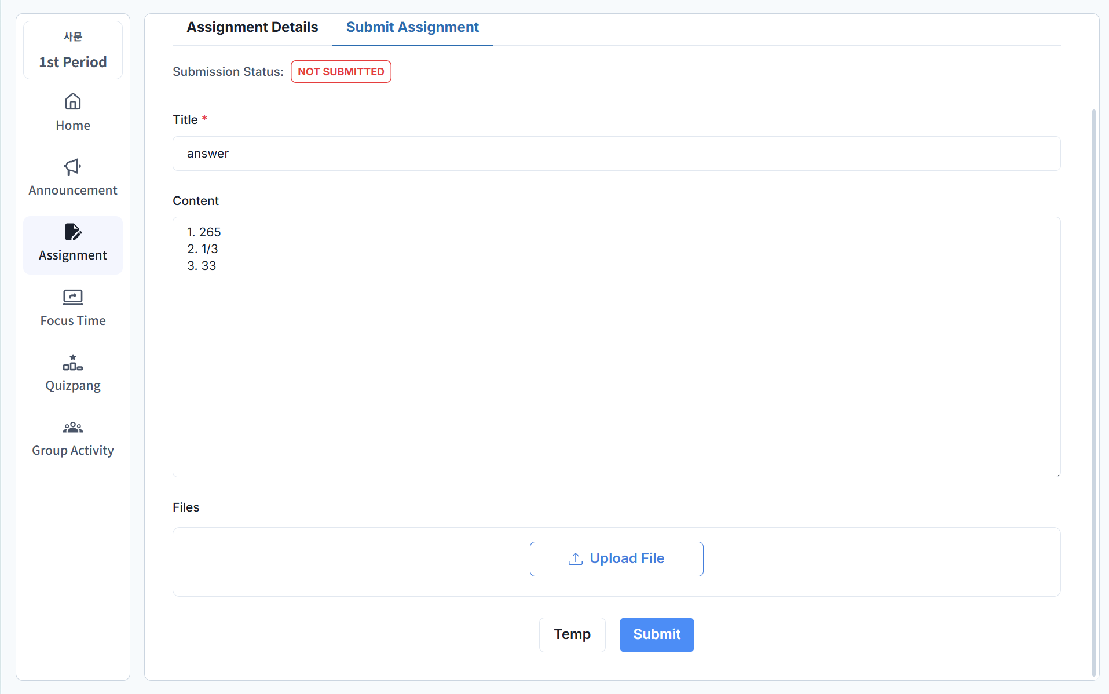The image size is (1109, 694).
Task: Open Announcement megaphone icon
Action: click(x=72, y=167)
